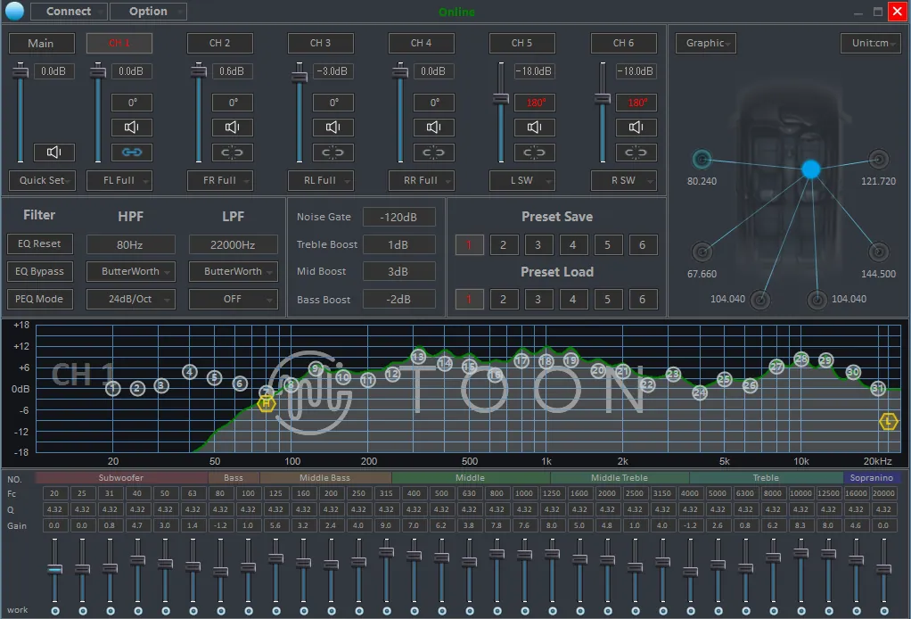Choose preset 3 under Preset Save
Image resolution: width=911 pixels, height=619 pixels.
point(538,245)
